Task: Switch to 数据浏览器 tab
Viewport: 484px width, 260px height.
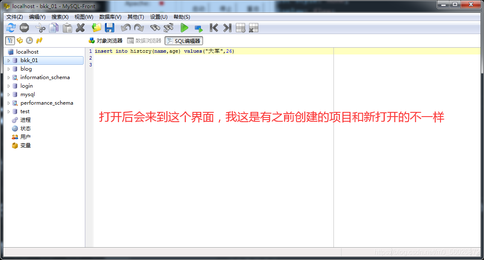Action: (x=144, y=41)
